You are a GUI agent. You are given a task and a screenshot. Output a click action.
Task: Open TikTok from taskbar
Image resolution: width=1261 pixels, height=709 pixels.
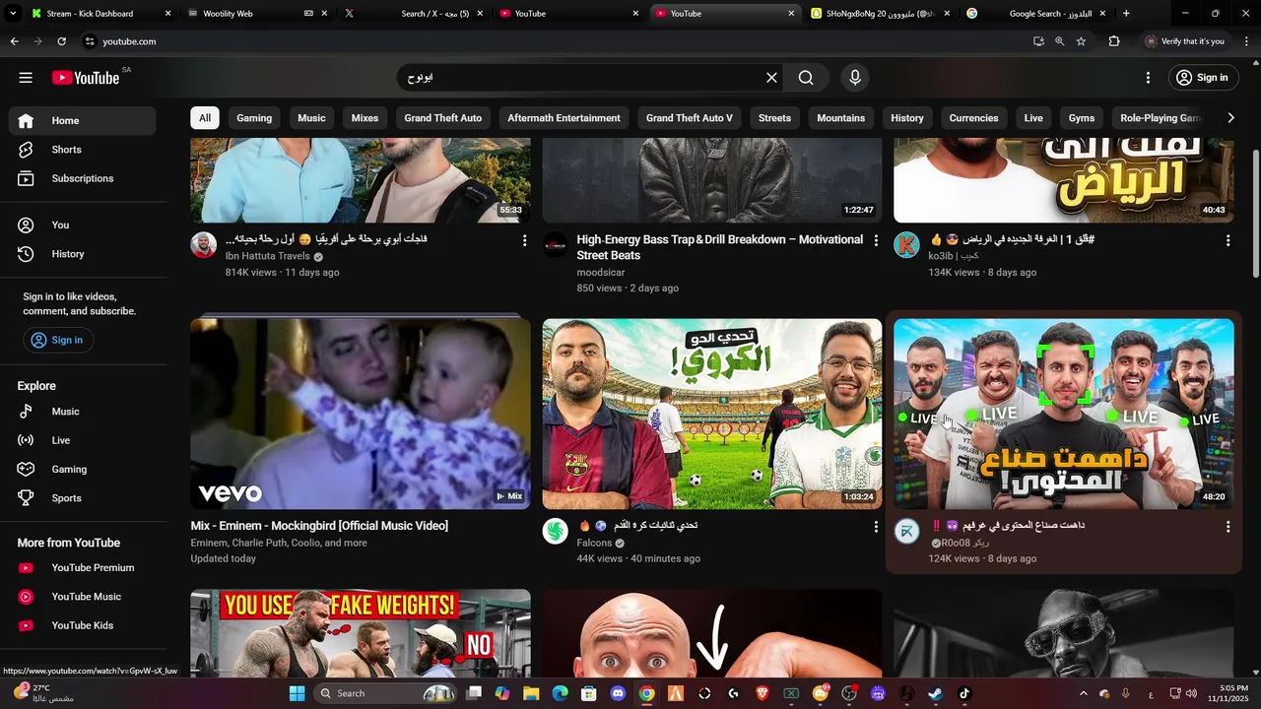coord(964,693)
